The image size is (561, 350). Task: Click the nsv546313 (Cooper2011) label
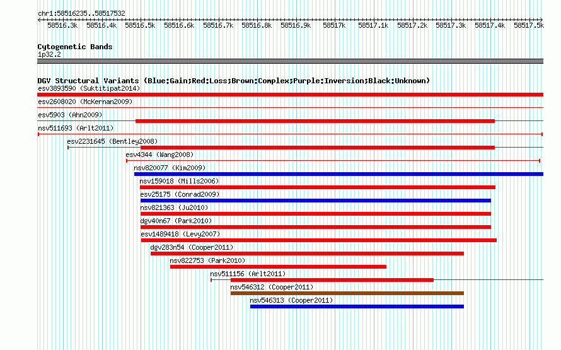(x=292, y=300)
